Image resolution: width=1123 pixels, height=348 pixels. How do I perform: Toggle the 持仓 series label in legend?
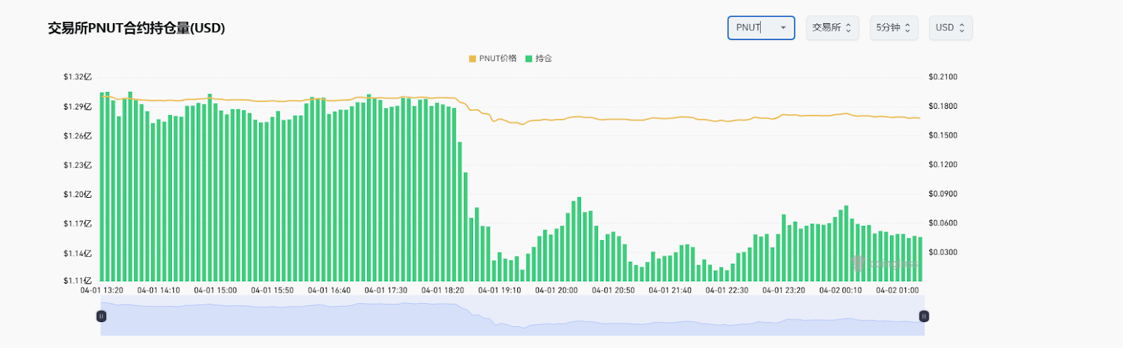click(x=544, y=59)
